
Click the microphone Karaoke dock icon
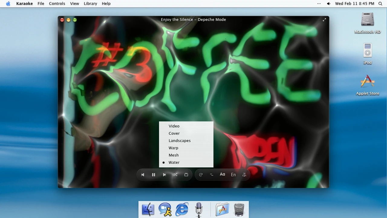(x=199, y=210)
